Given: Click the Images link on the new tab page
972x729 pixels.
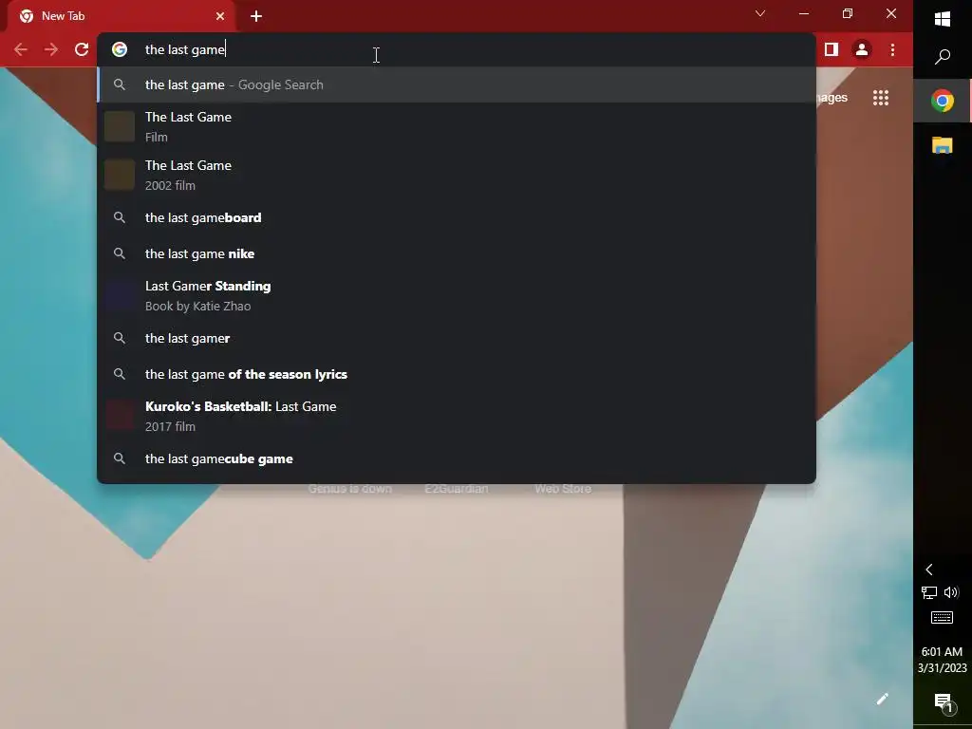Looking at the screenshot, I should click(x=832, y=98).
